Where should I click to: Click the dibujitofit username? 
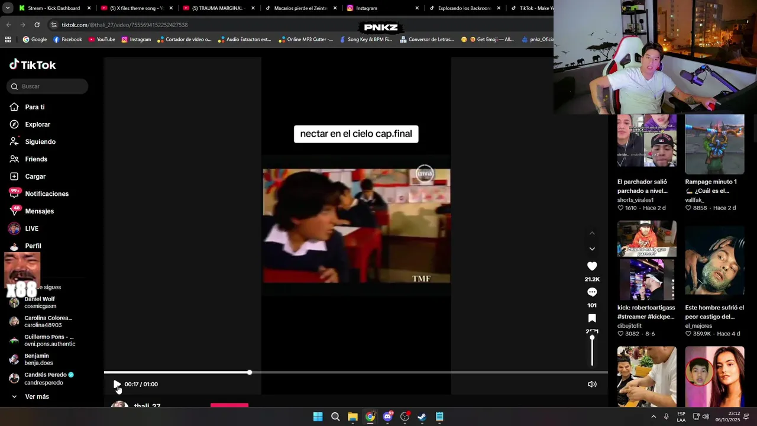point(629,326)
